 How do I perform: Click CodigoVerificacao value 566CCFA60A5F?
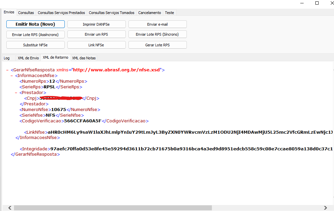[83, 121]
